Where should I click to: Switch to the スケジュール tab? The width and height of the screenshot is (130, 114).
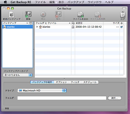coord(90,82)
